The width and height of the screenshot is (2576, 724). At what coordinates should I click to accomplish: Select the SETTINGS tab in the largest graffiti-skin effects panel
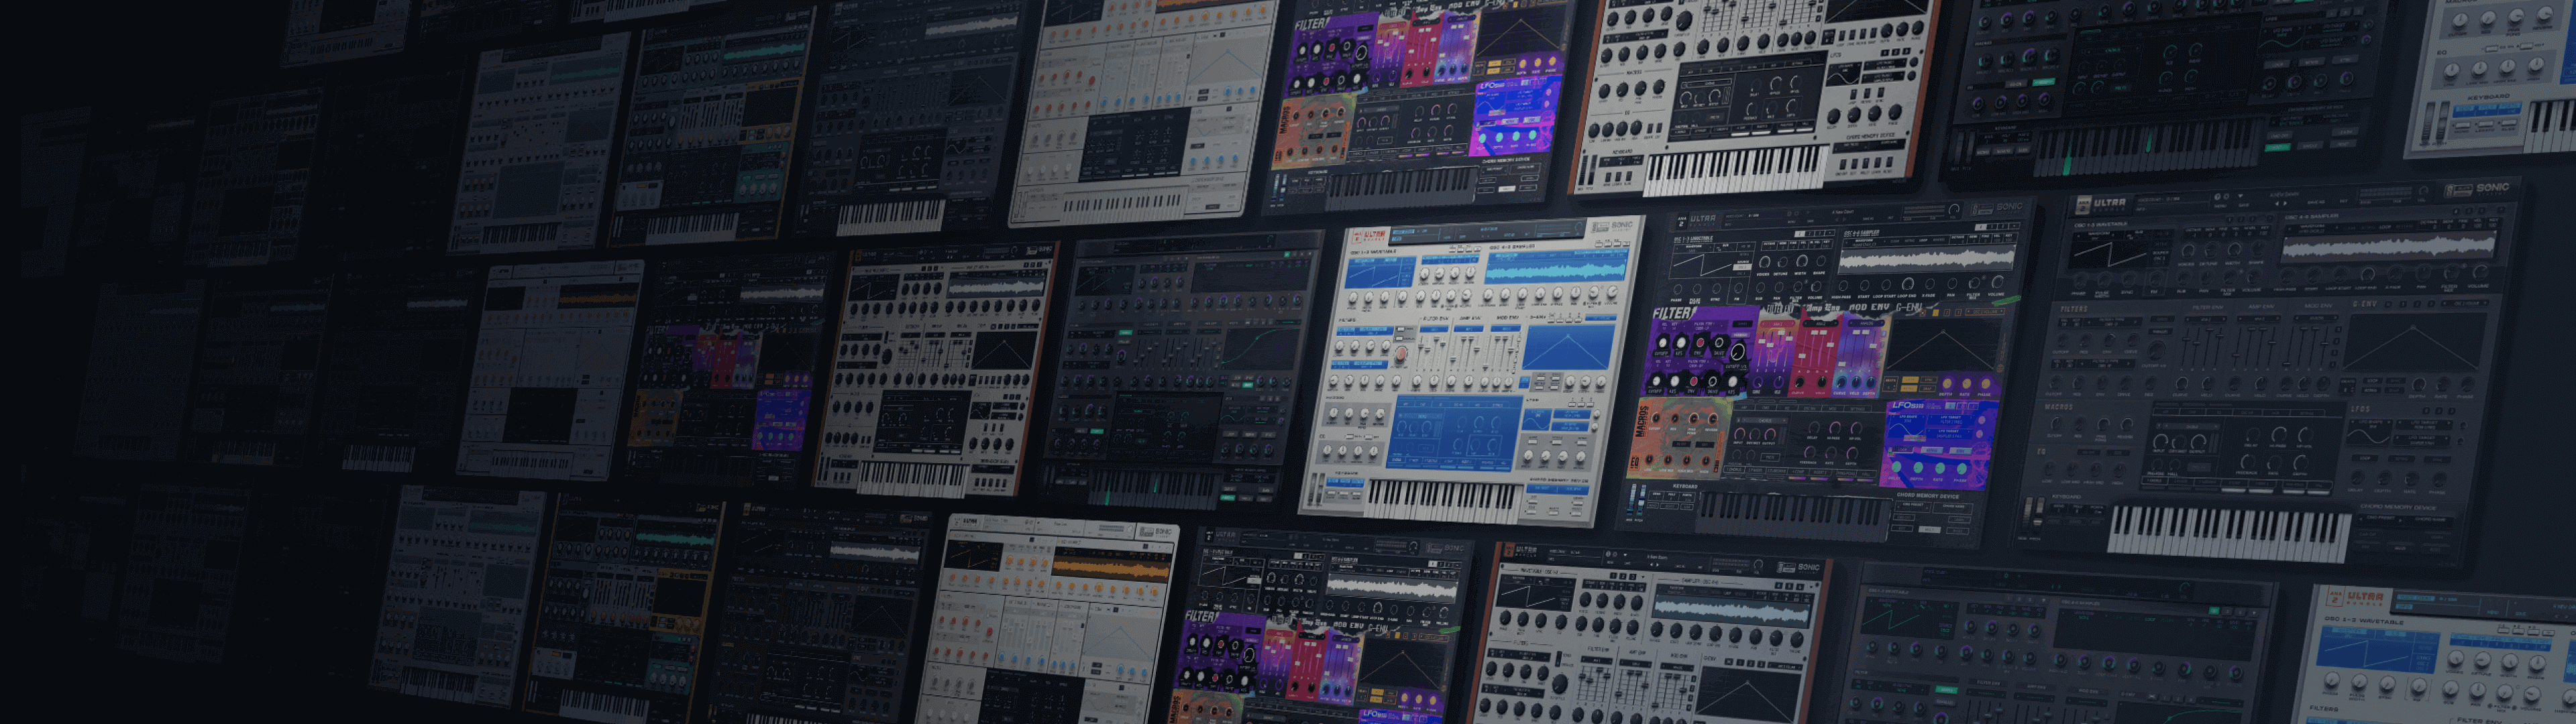[x=1858, y=409]
